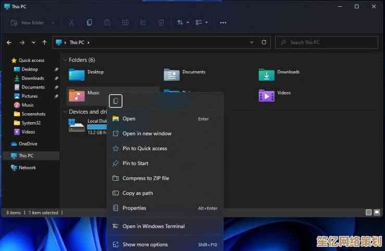
Task: Click the Delete trash icon in toolbar
Action: pos(161,23)
